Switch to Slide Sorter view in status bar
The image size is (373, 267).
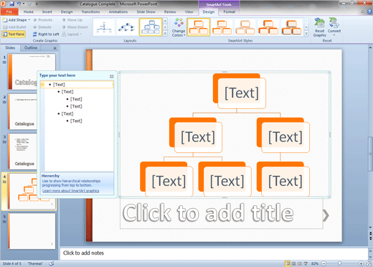[x=294, y=263]
